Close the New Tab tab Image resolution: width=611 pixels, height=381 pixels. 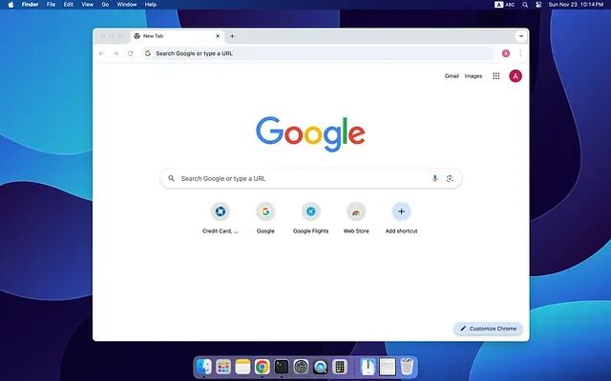[x=218, y=36]
